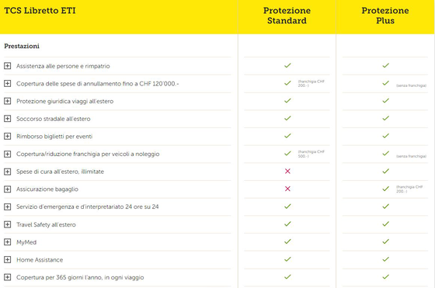Click the MyMed text label
Screen dimensions: 435x288
26,242
